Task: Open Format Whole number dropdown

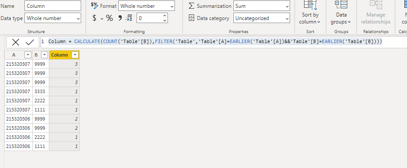Action: pyautogui.click(x=147, y=6)
